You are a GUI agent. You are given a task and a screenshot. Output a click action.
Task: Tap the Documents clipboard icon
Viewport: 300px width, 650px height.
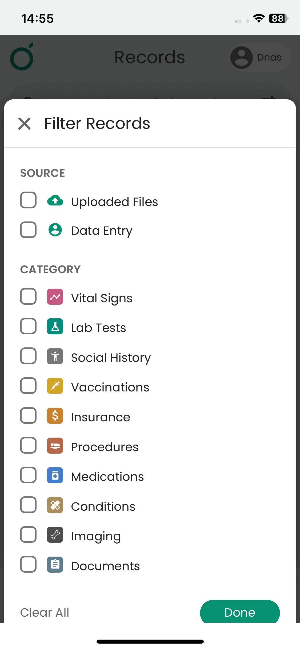click(55, 565)
